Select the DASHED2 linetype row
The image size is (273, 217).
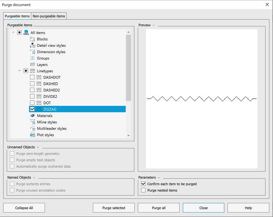52,90
